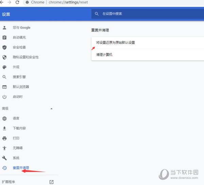Click the power icon for 启动时
Viewport: 204px width, 185px height.
4,97
